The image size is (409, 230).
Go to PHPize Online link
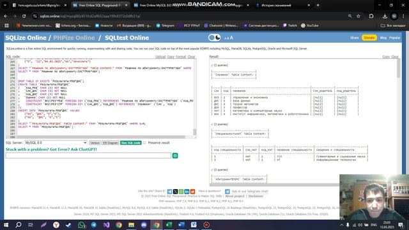click(74, 38)
